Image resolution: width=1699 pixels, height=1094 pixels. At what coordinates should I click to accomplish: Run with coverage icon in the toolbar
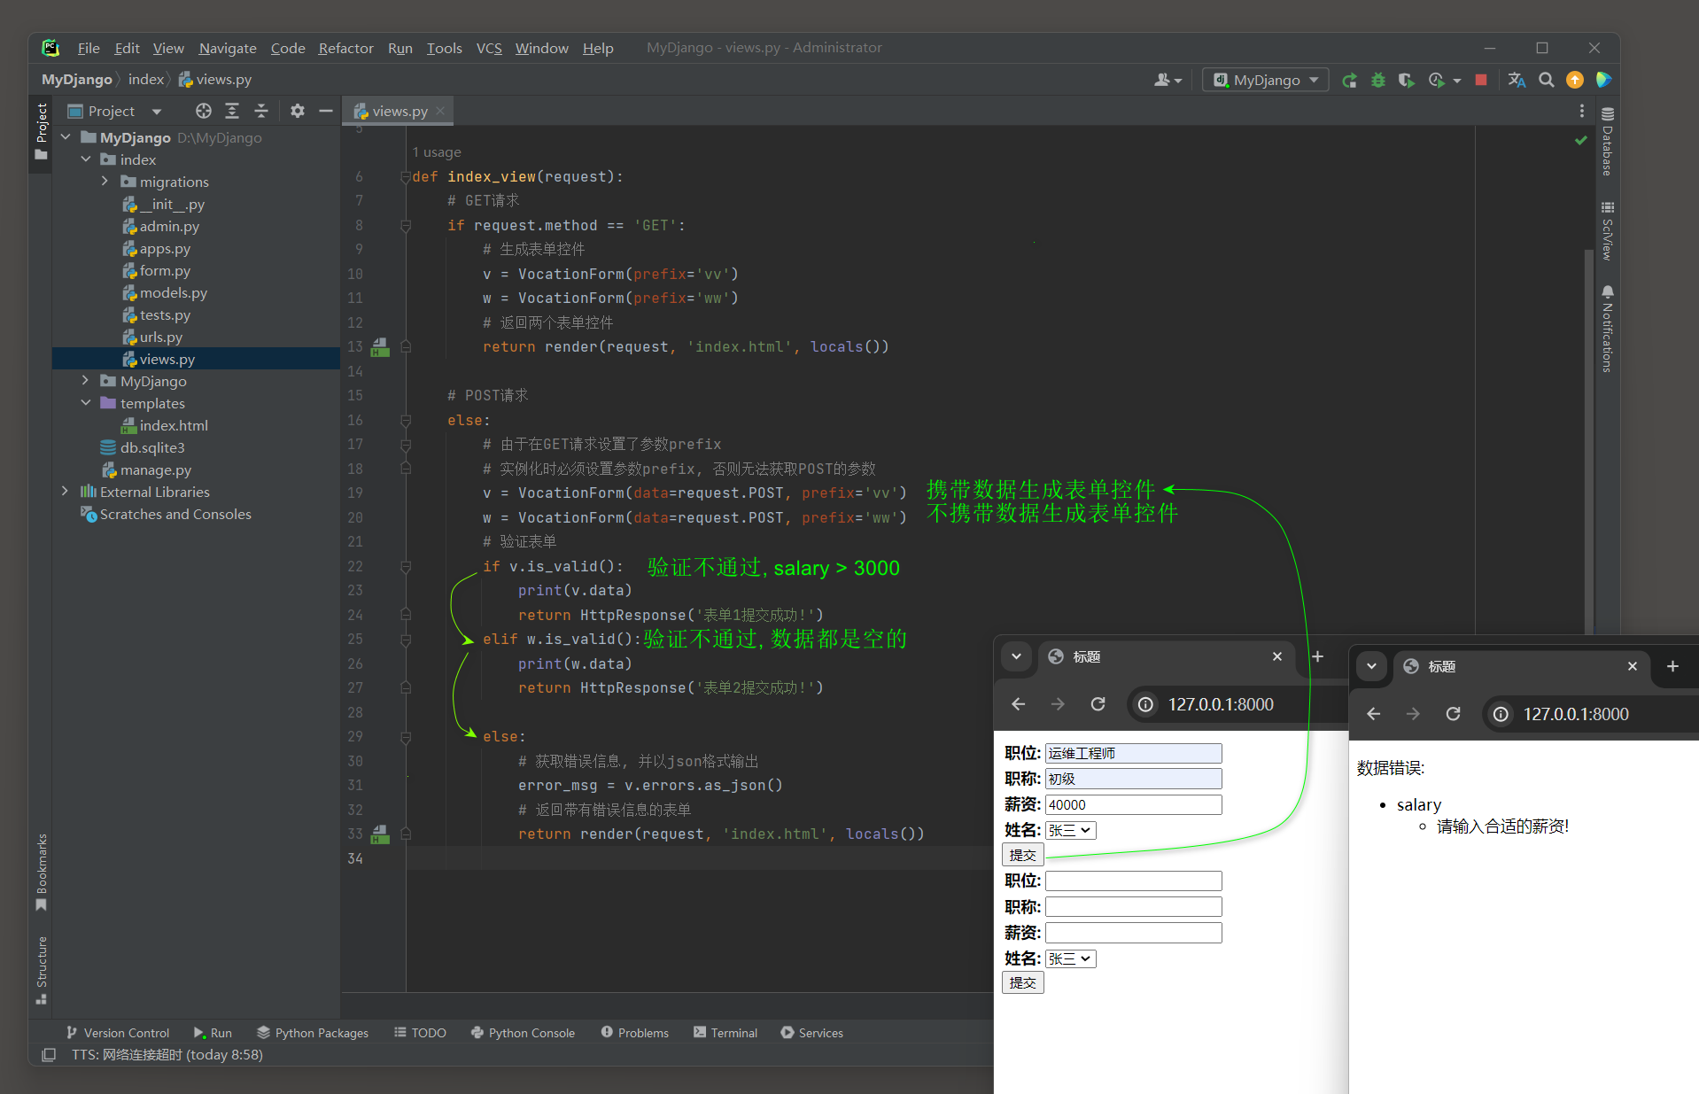pos(1406,81)
